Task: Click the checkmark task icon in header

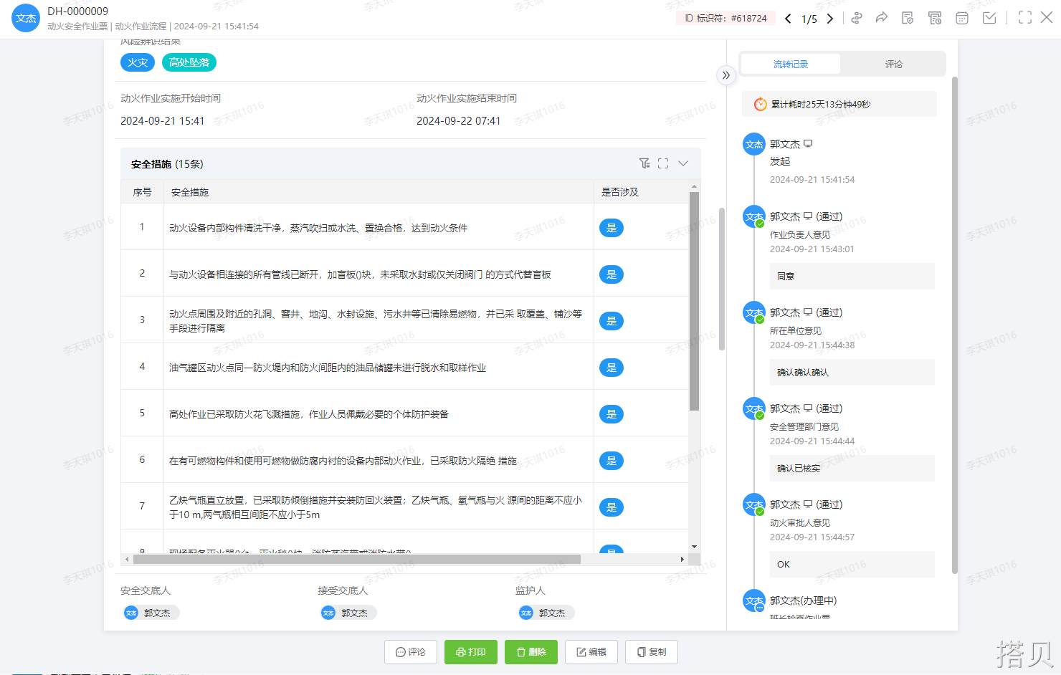Action: coord(989,18)
